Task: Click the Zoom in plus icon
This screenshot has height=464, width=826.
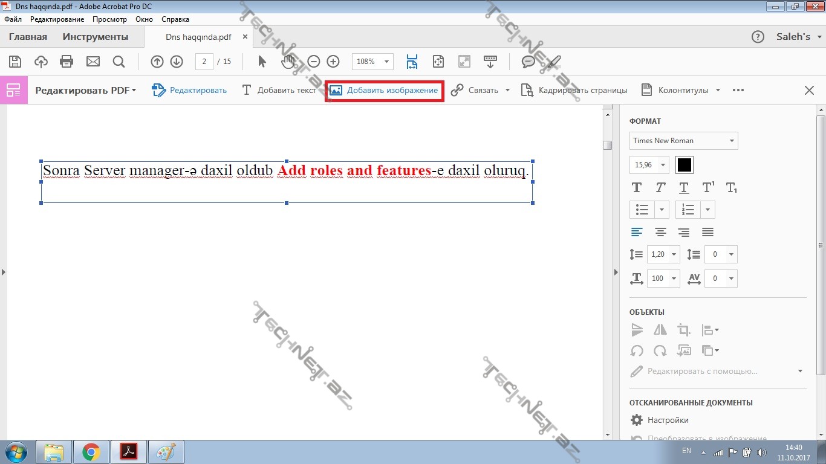Action: click(333, 62)
